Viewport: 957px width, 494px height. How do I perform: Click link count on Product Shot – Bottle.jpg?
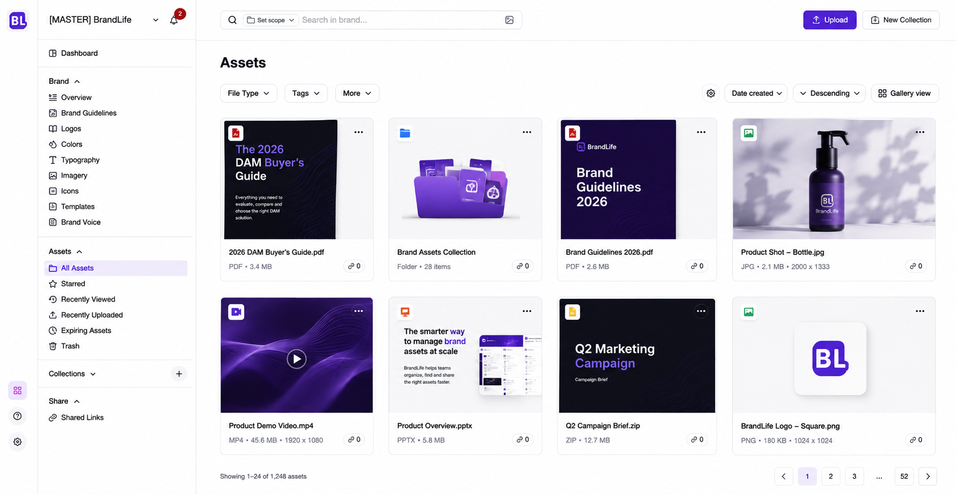coord(916,266)
